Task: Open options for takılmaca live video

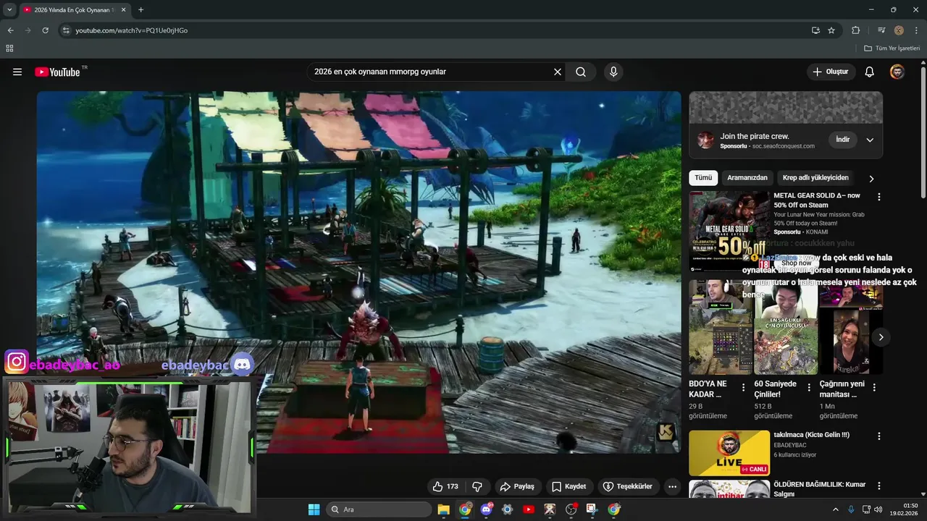Action: click(x=879, y=436)
